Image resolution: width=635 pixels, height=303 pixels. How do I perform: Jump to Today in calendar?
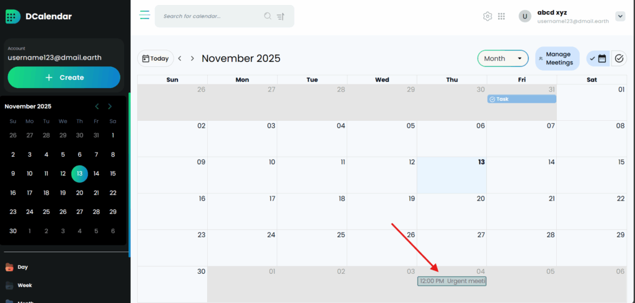tap(155, 58)
